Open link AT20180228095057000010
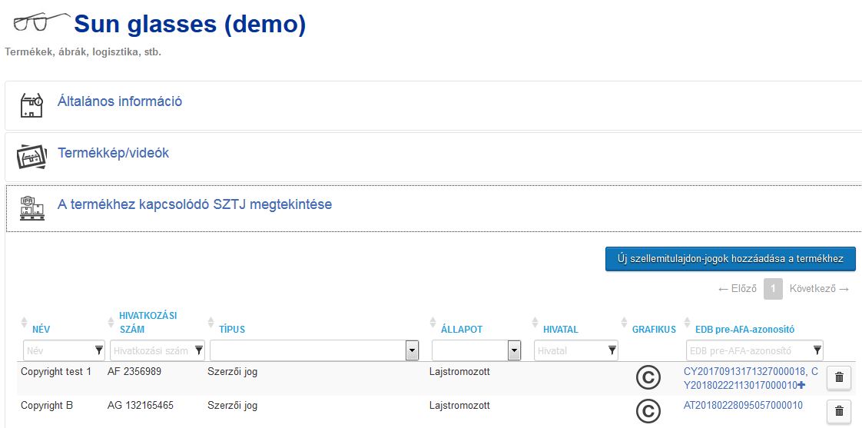Image resolution: width=862 pixels, height=428 pixels. coord(743,406)
